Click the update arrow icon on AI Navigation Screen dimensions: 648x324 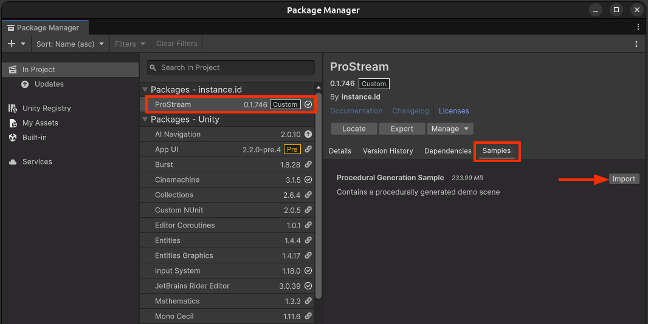pyautogui.click(x=308, y=134)
